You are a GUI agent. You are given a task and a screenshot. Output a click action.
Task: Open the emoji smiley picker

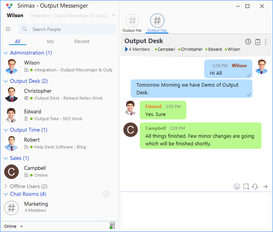tap(237, 187)
